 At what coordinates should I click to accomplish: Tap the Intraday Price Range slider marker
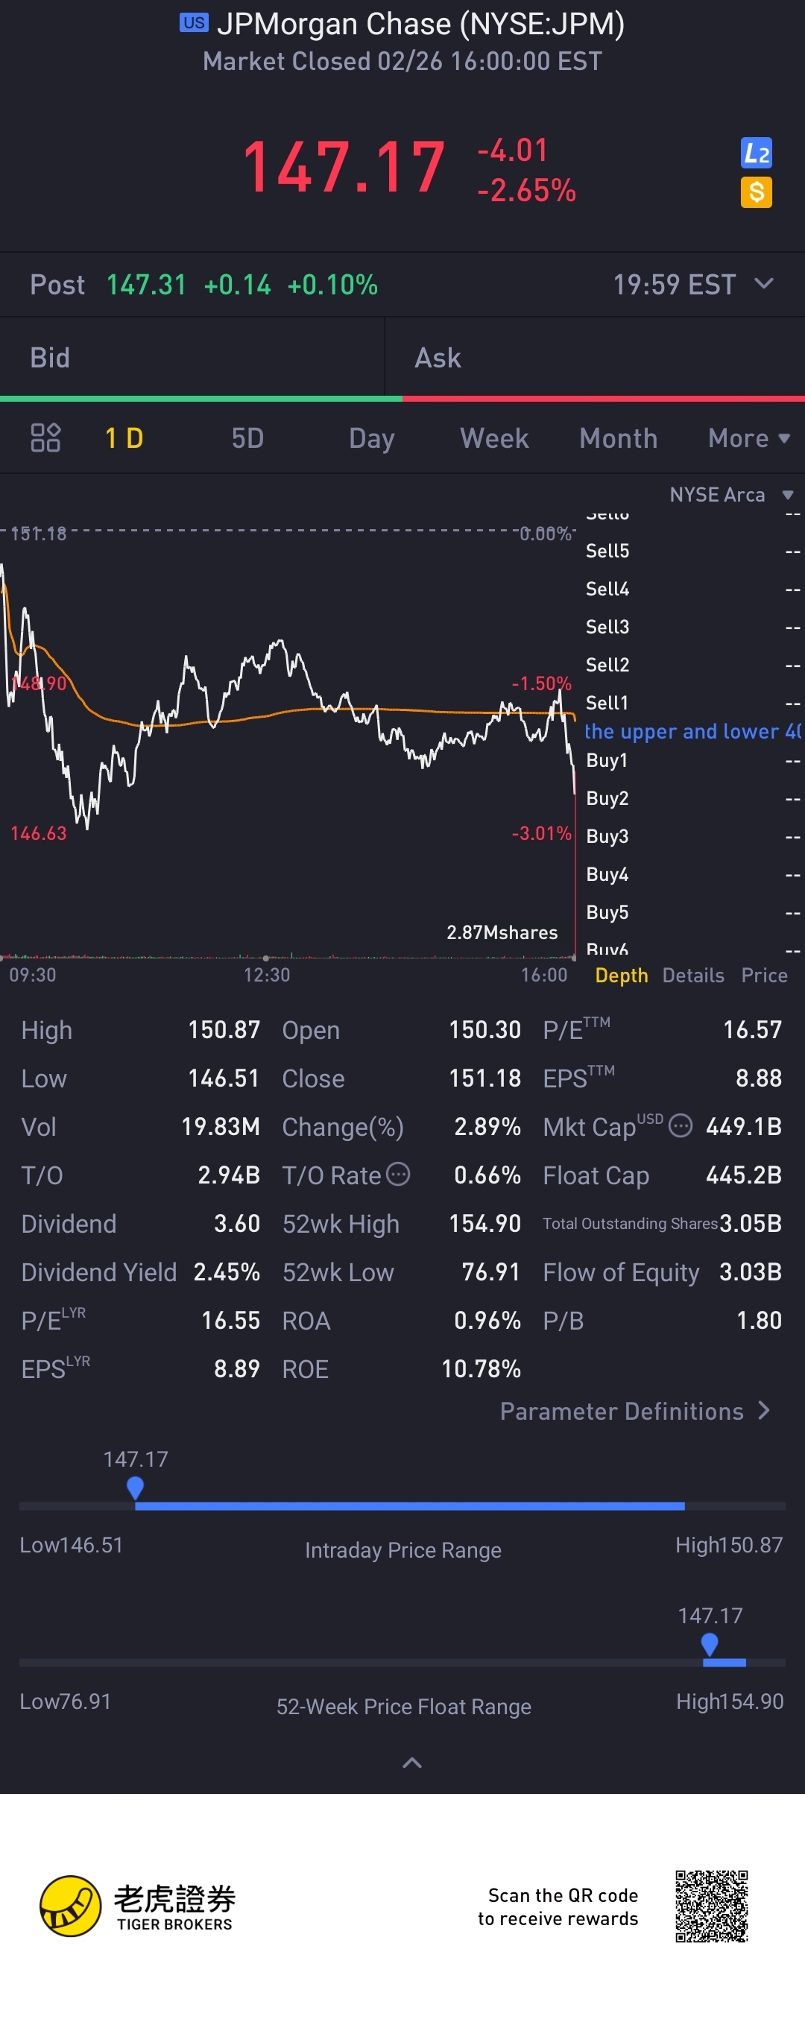[x=135, y=1487]
